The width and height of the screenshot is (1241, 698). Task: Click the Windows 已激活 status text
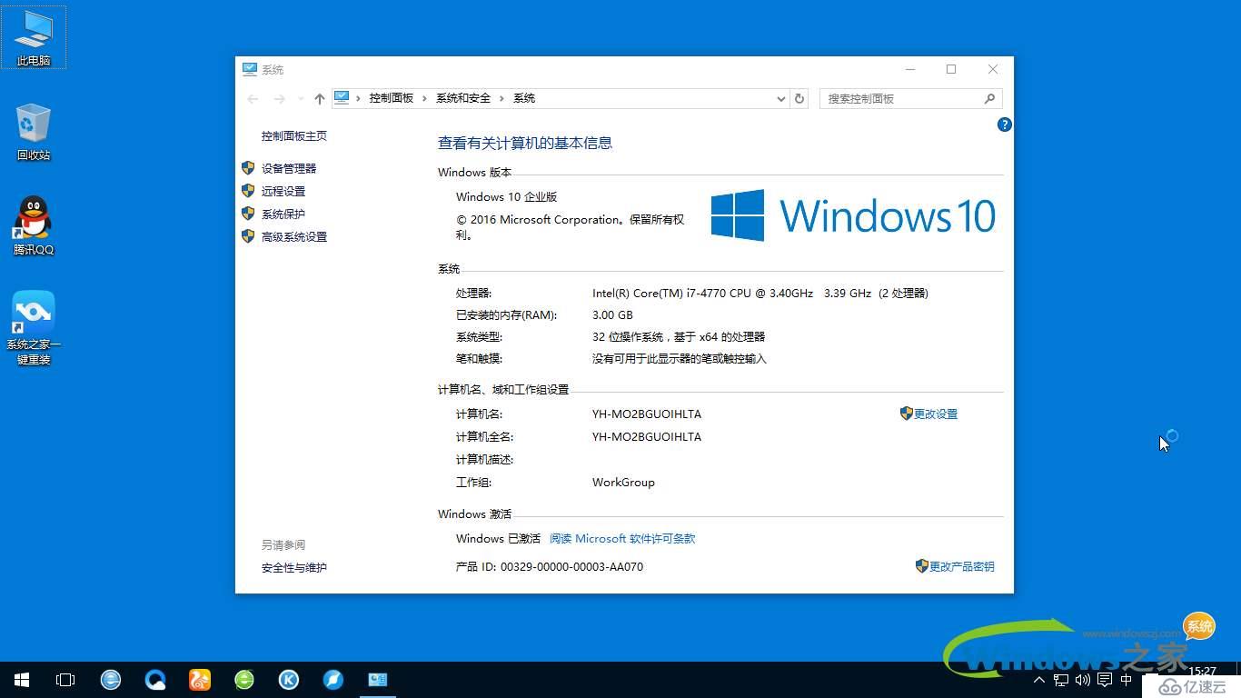[498, 538]
